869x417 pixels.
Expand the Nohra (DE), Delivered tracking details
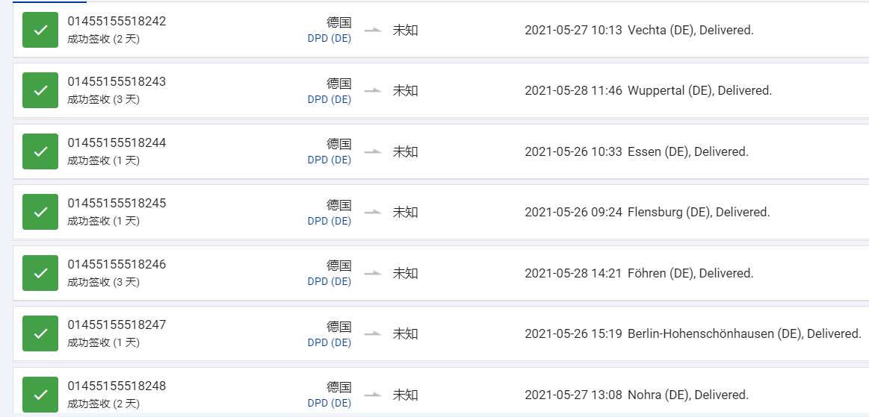(636, 395)
